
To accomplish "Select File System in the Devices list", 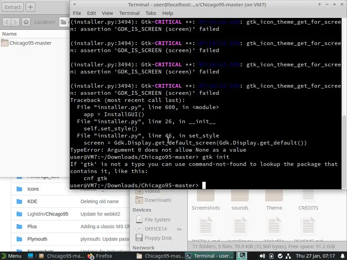I will tap(158, 219).
